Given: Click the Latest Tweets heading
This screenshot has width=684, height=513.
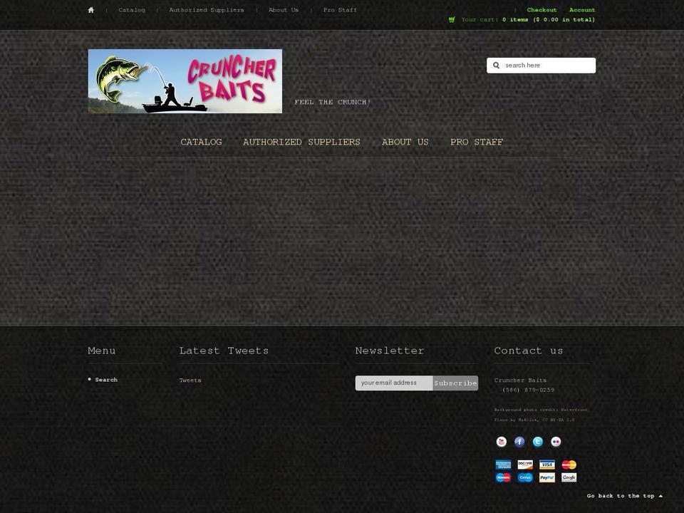Looking at the screenshot, I should (224, 351).
